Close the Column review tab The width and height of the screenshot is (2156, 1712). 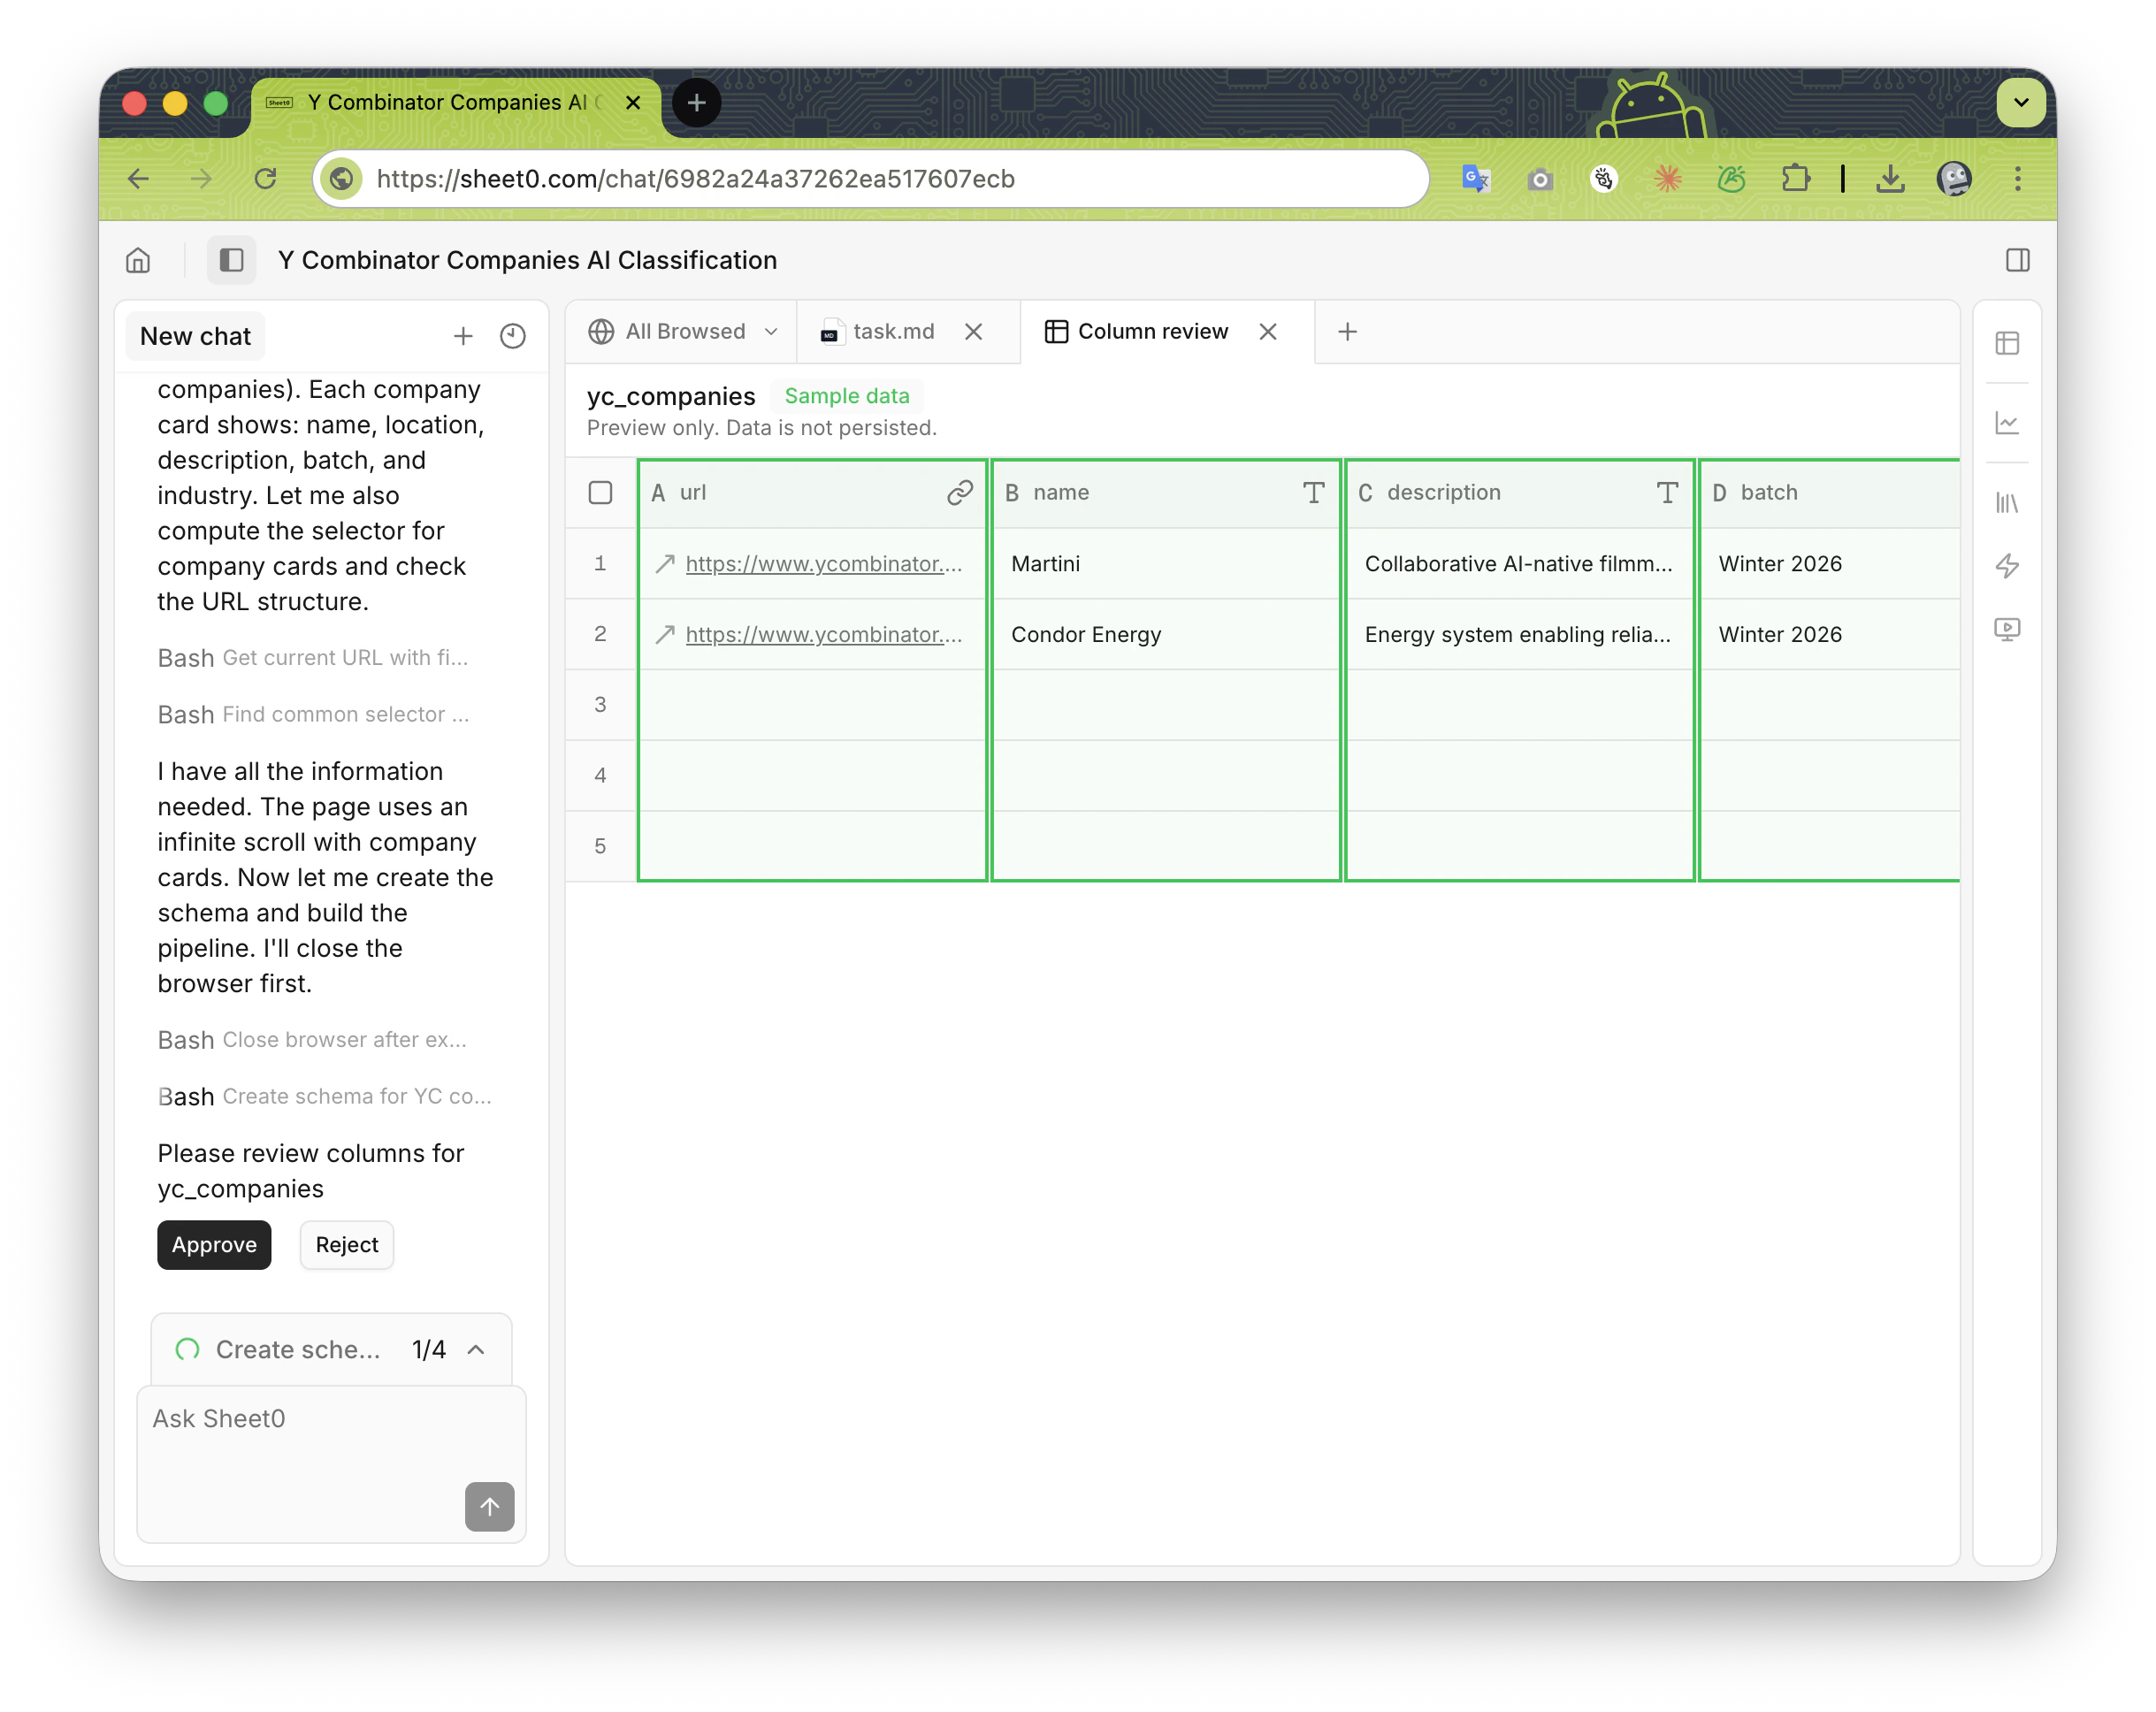pyautogui.click(x=1267, y=332)
